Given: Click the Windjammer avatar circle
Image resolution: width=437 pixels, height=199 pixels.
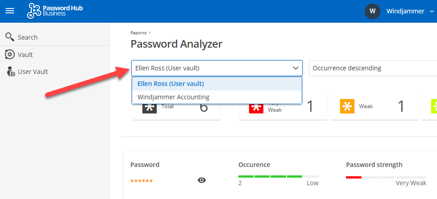Looking at the screenshot, I should [x=372, y=11].
